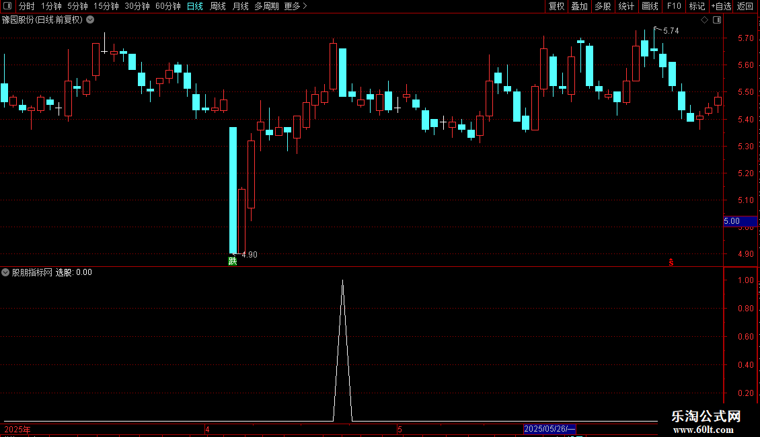Image resolution: width=760 pixels, height=437 pixels.
Task: Expand the 豫园股份 chart title dropdown
Action: coord(90,20)
